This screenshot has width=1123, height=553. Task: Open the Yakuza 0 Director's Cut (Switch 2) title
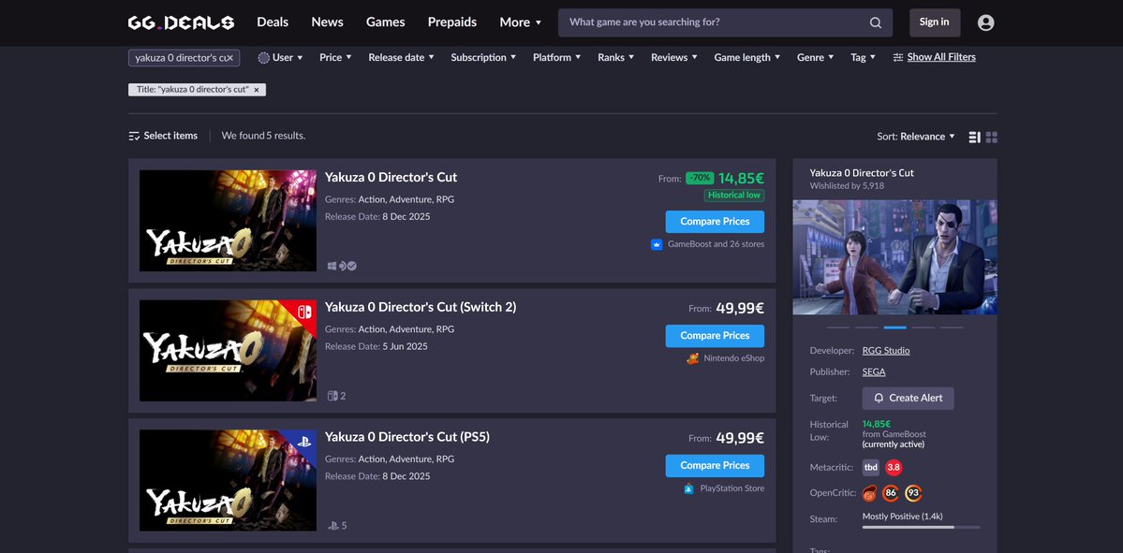(421, 307)
